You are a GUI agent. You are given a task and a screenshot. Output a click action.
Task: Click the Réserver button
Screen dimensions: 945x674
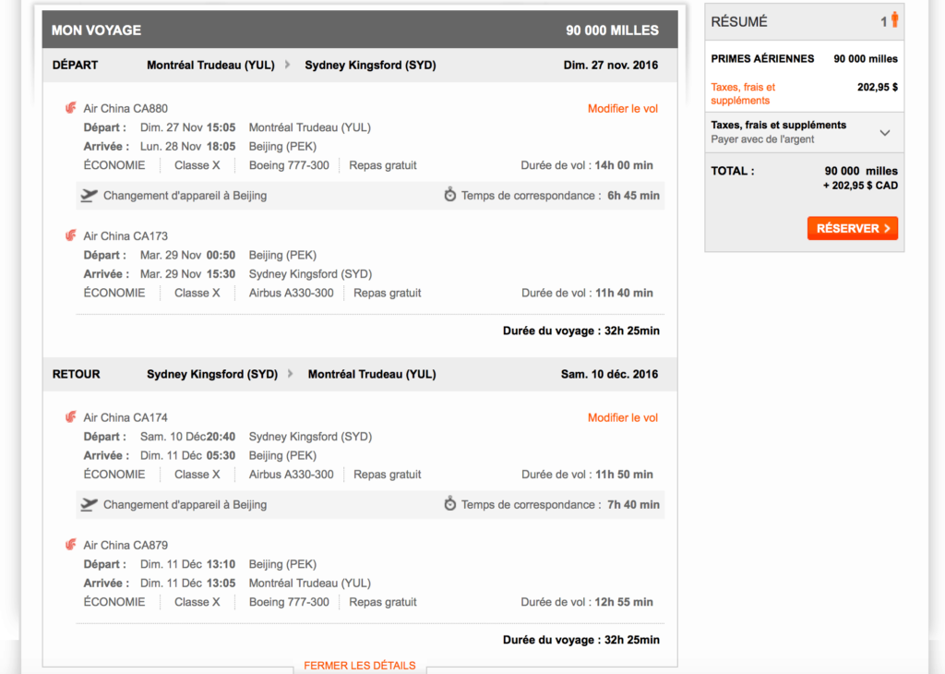(x=852, y=228)
